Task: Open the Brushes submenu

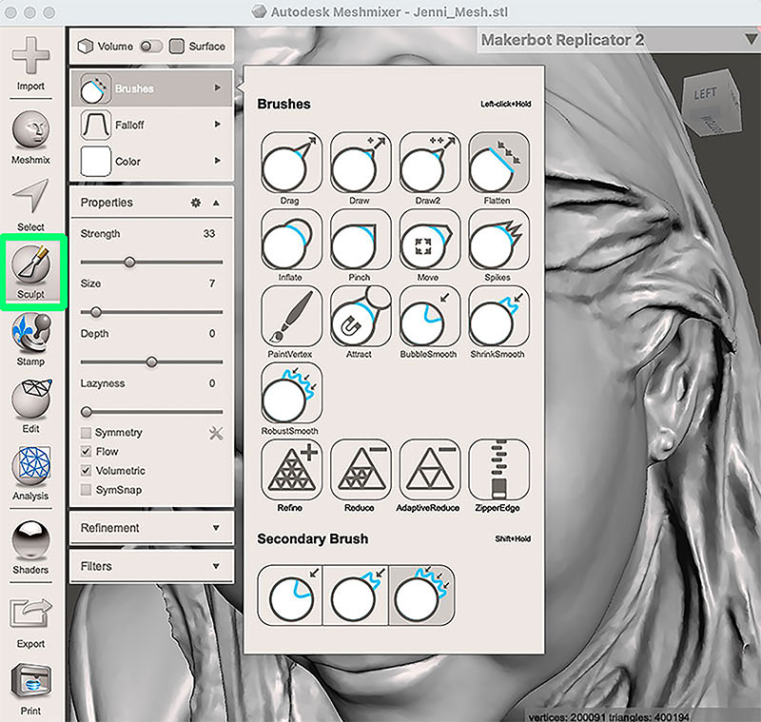Action: tap(152, 88)
